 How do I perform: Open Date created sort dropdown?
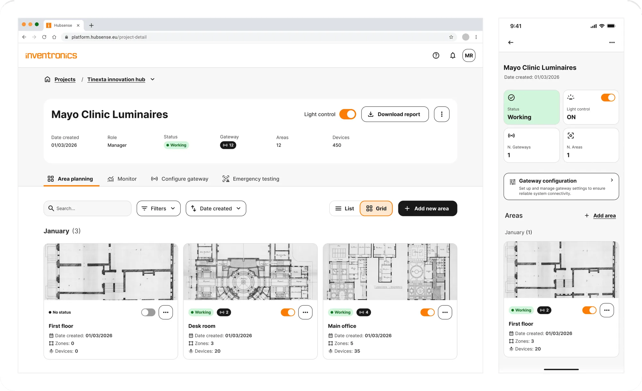click(x=216, y=208)
